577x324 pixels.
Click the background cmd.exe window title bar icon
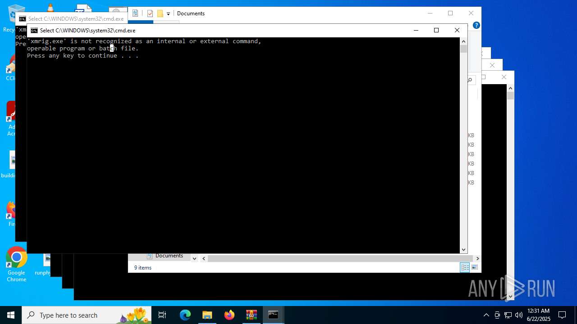click(23, 19)
